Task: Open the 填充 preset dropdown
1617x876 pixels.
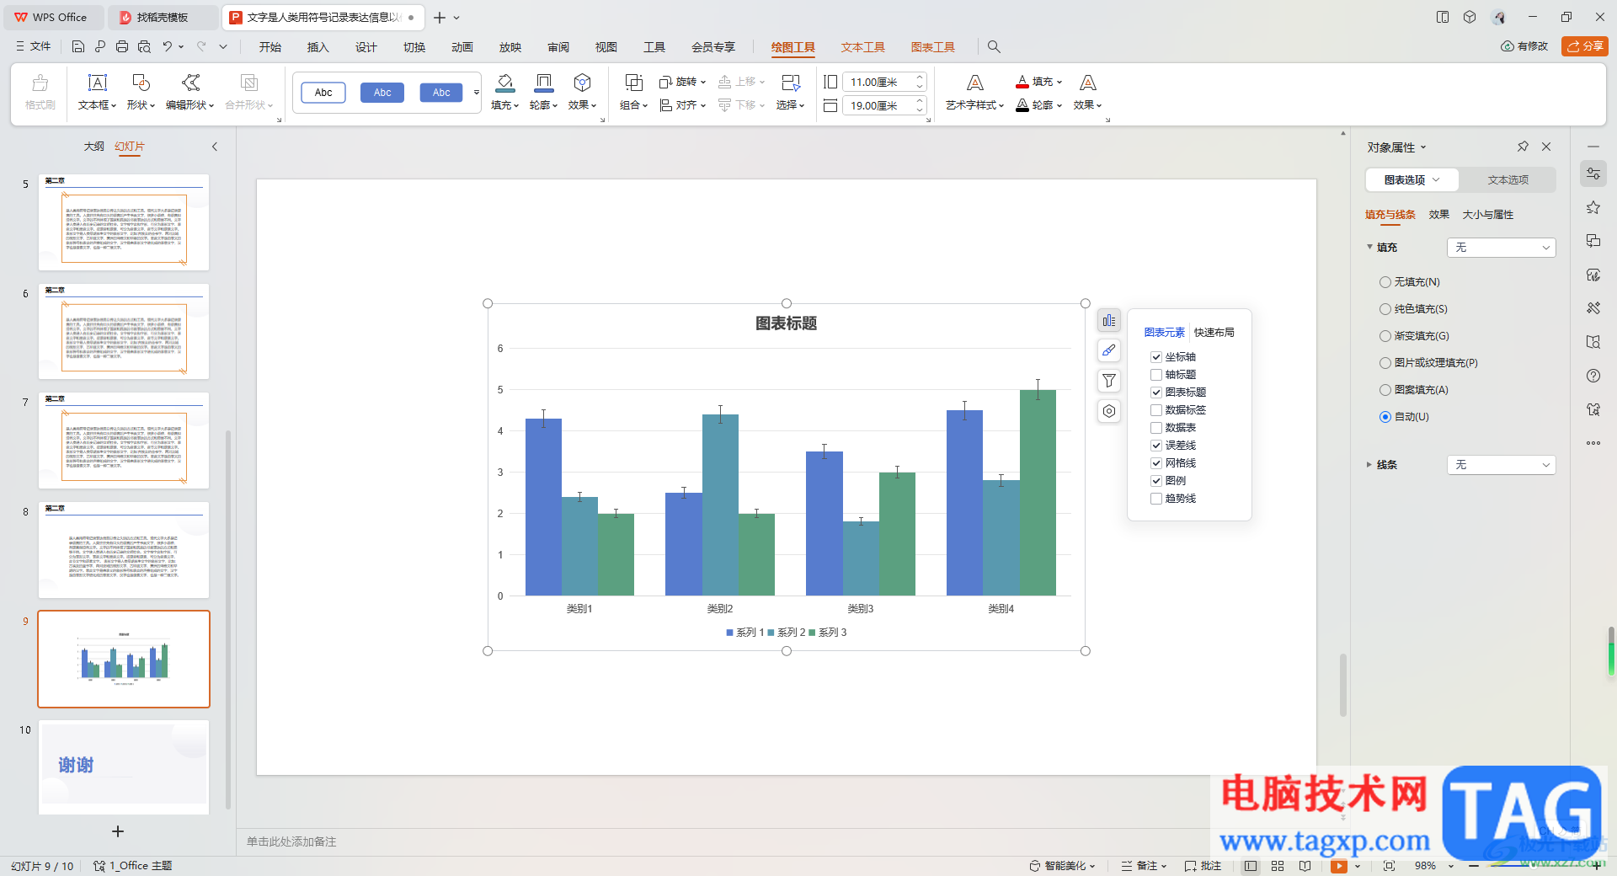Action: point(1501,248)
